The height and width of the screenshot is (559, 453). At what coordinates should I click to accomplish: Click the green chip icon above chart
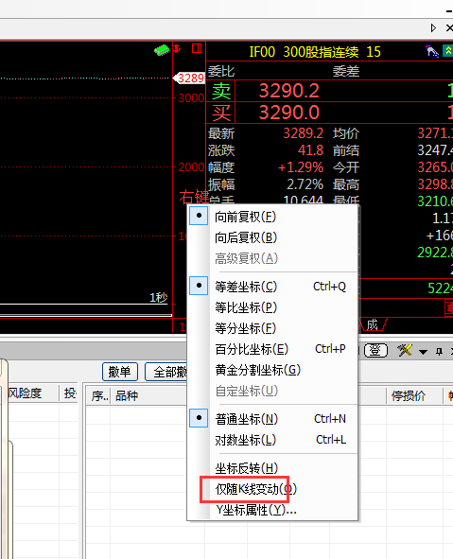click(x=162, y=50)
